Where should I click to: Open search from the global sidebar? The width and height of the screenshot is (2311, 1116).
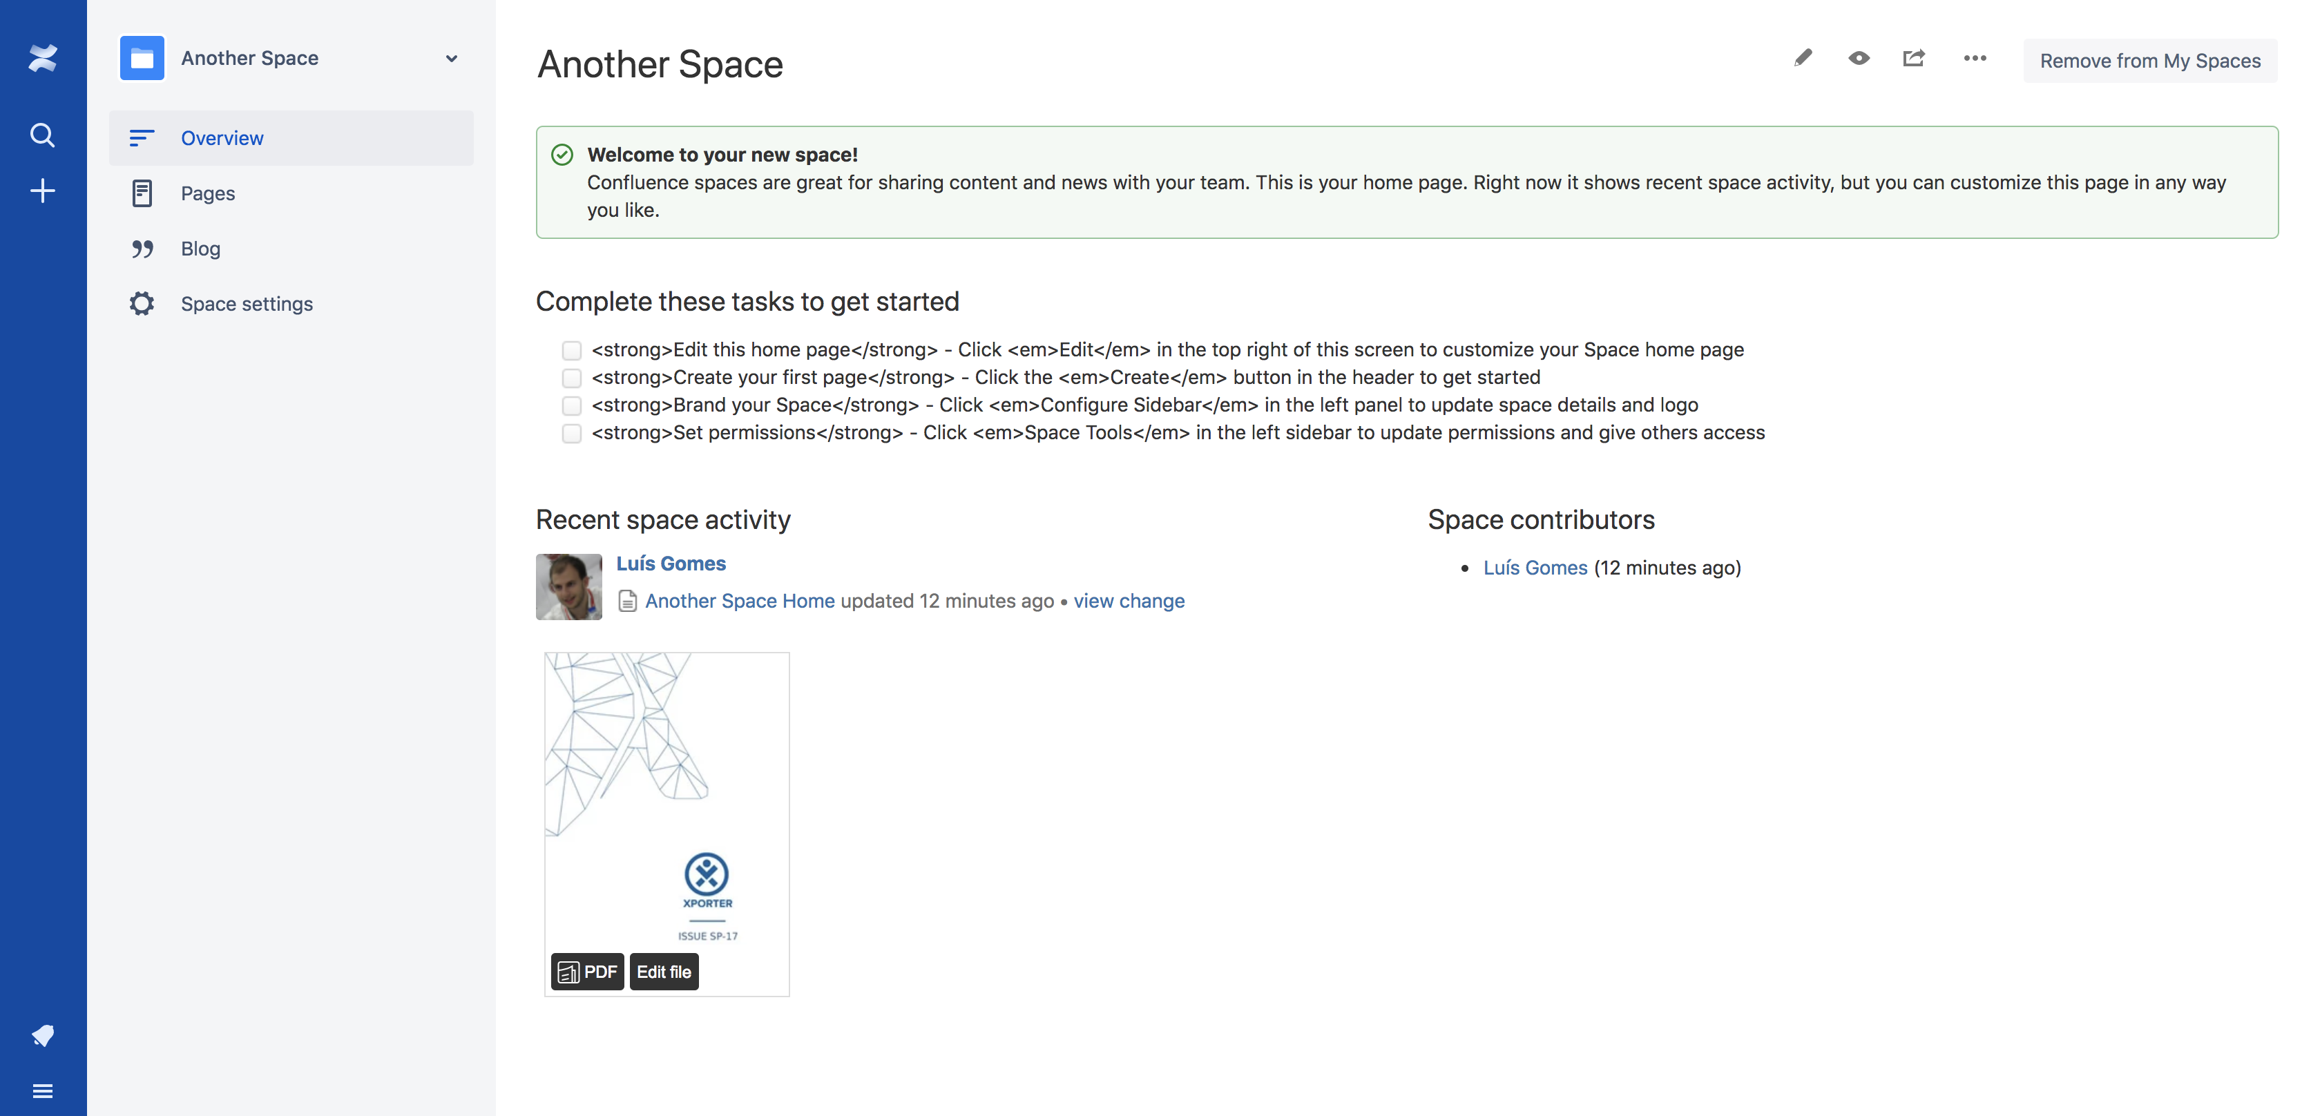point(42,135)
